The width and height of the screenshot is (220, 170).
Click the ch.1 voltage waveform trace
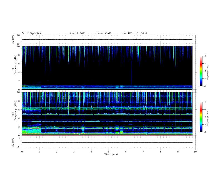coord(107,39)
